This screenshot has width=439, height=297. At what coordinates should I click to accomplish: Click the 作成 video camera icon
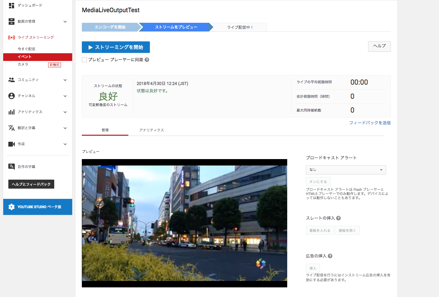[12, 144]
